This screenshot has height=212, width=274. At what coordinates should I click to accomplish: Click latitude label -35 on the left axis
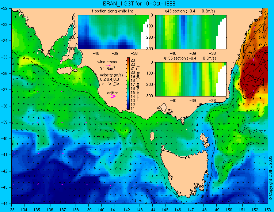(5, 57)
